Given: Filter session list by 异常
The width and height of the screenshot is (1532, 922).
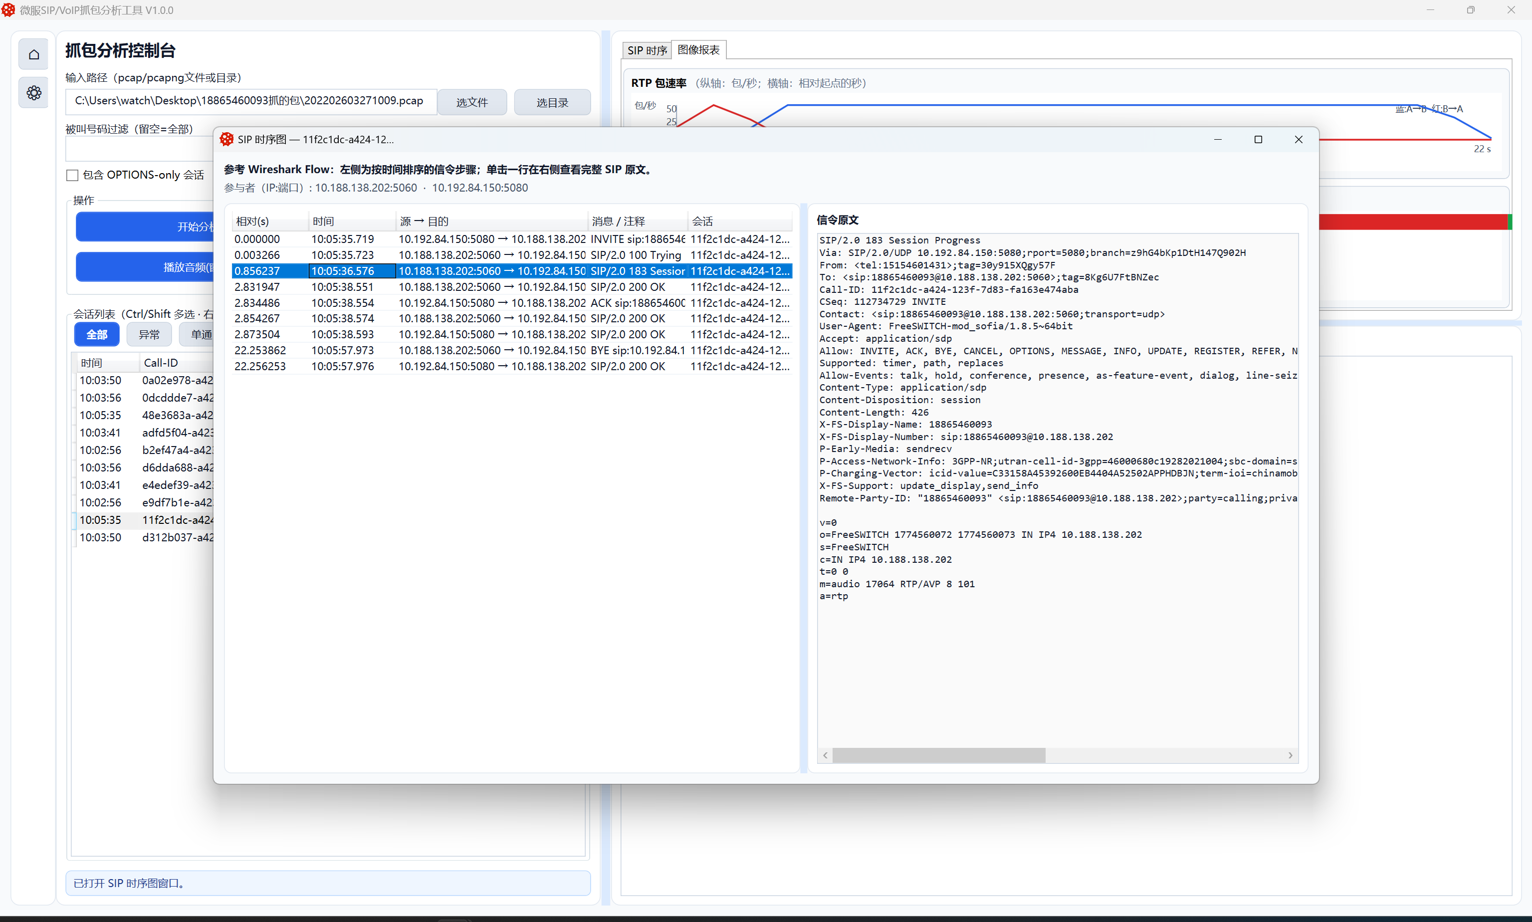Looking at the screenshot, I should pyautogui.click(x=149, y=334).
